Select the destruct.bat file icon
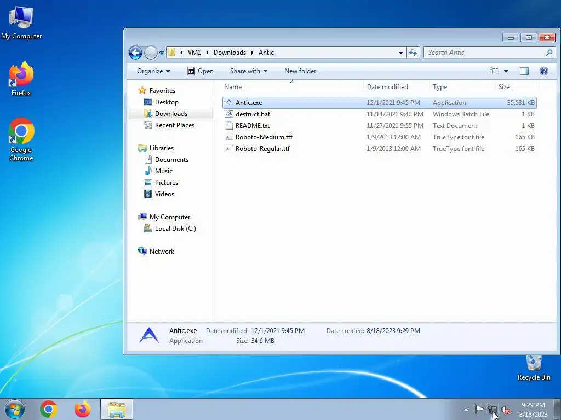The width and height of the screenshot is (561, 420). [229, 114]
